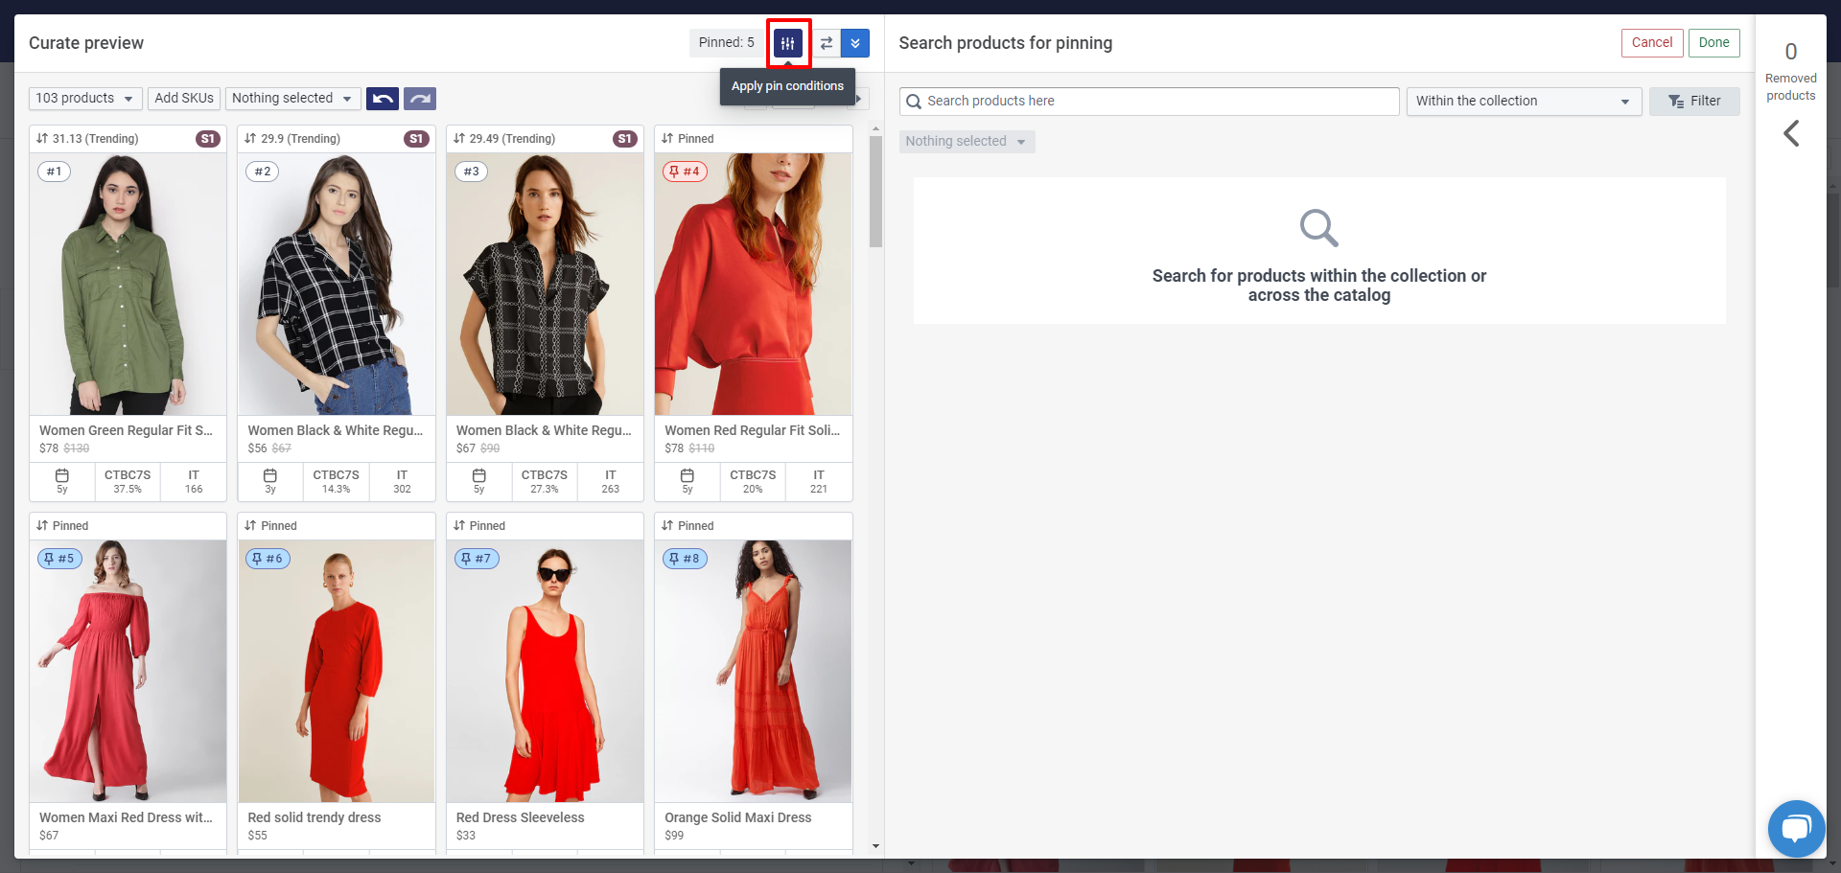Click Red solid trendy dress title
The height and width of the screenshot is (873, 1841).
(315, 817)
